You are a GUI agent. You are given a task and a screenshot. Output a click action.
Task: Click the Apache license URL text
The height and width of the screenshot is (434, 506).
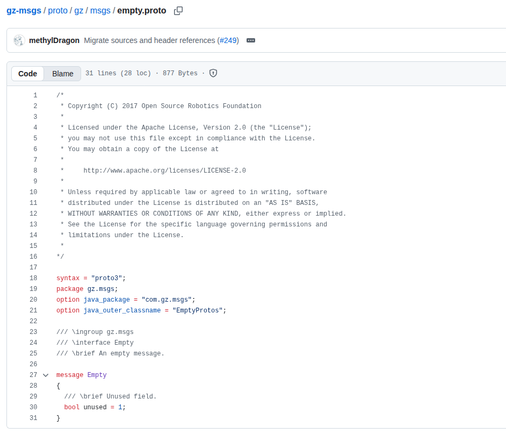[164, 170]
